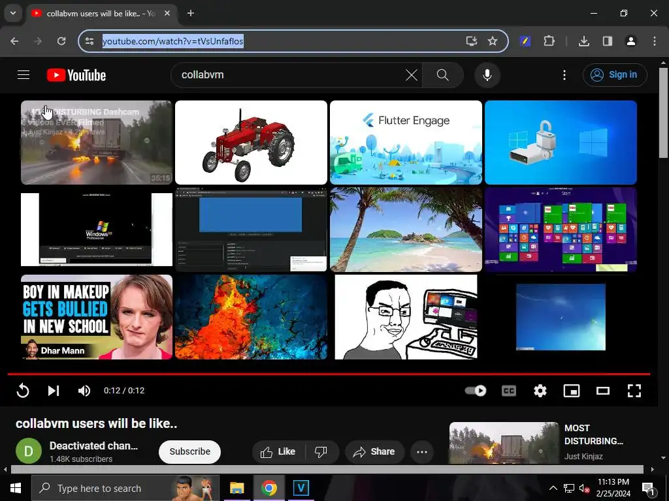
Task: Open the wojak computer meme thumbnail
Action: tap(406, 317)
